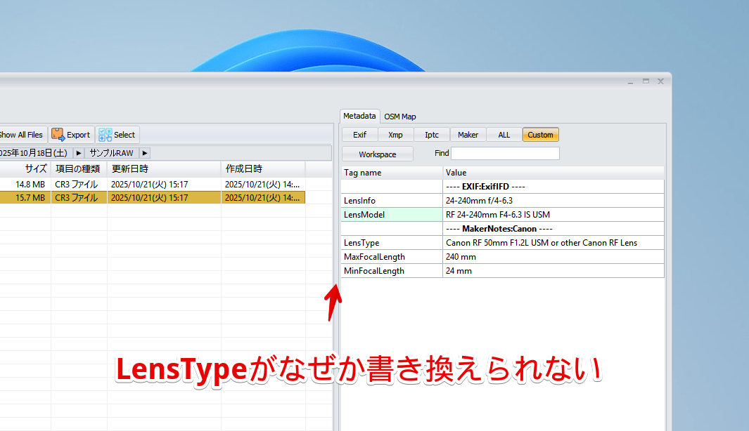Enable the Custom metadata filter
The height and width of the screenshot is (431, 749).
[x=540, y=134]
